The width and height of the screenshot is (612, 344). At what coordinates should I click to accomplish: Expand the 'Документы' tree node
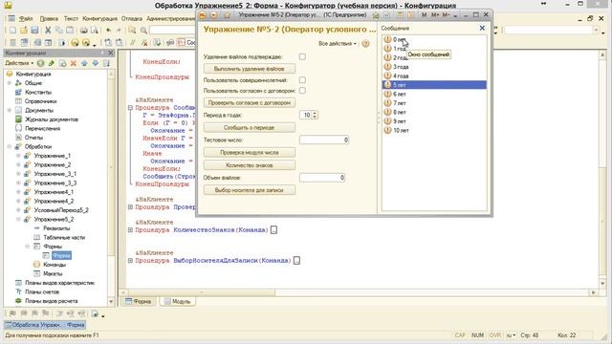pos(10,111)
